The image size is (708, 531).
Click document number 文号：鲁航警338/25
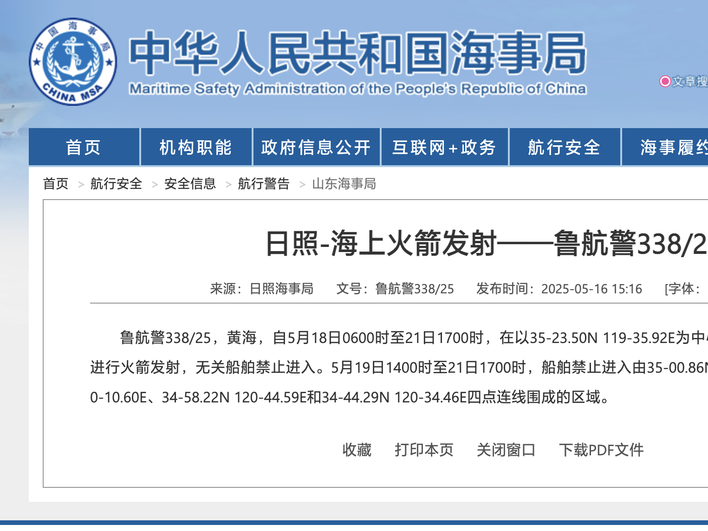395,289
